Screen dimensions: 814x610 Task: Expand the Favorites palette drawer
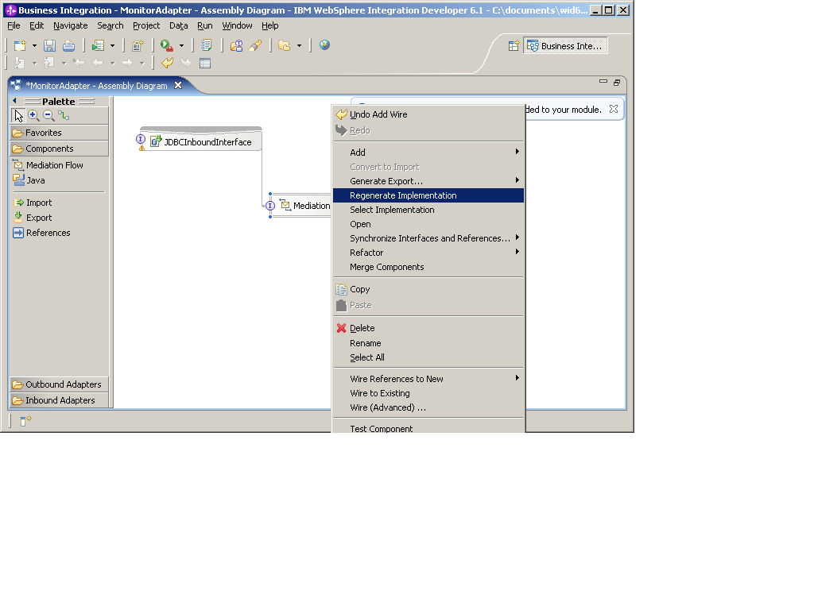(59, 133)
